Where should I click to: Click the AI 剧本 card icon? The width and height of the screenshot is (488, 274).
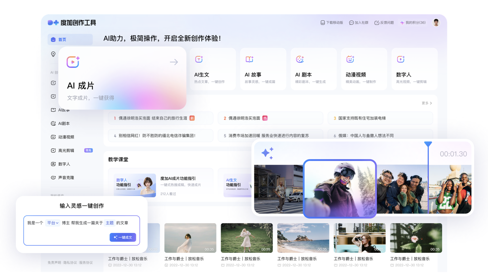click(x=300, y=59)
